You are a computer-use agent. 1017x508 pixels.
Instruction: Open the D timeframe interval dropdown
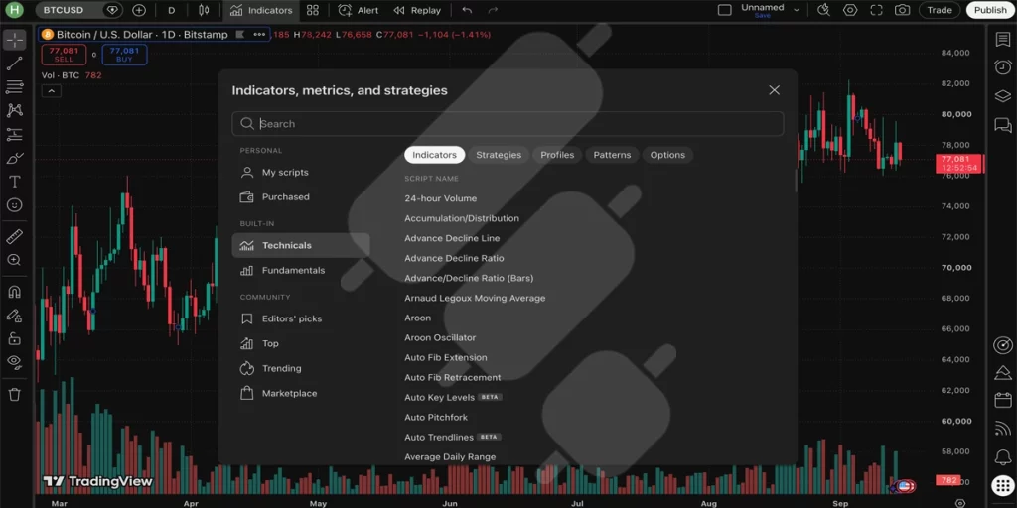[171, 10]
